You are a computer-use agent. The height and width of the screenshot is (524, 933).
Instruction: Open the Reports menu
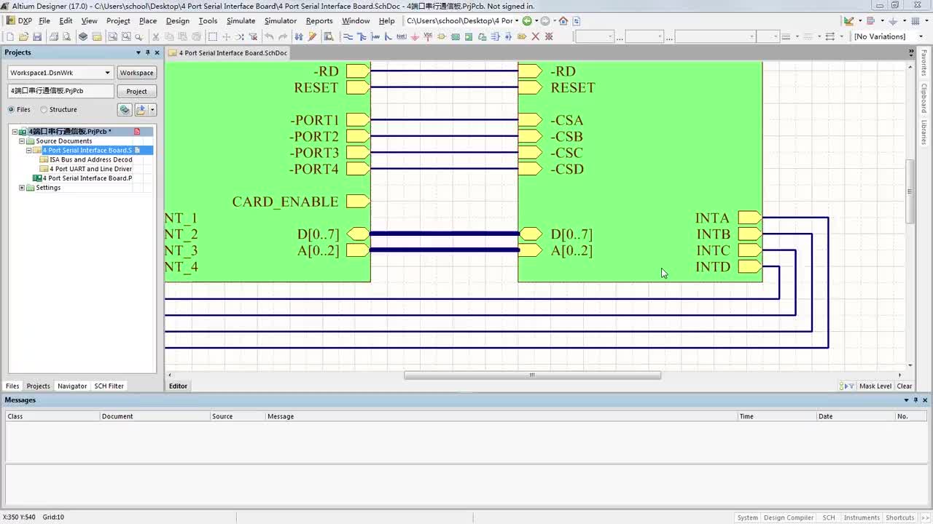point(319,21)
